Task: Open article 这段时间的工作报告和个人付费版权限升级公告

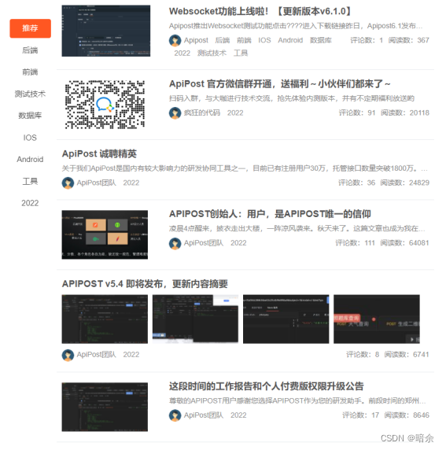Action: coord(267,386)
